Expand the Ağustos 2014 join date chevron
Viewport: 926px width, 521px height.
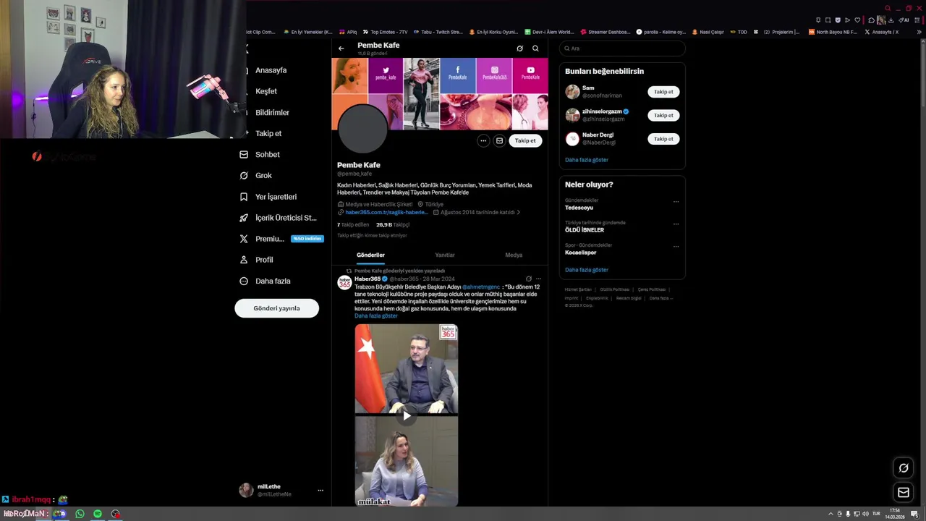[x=518, y=213]
